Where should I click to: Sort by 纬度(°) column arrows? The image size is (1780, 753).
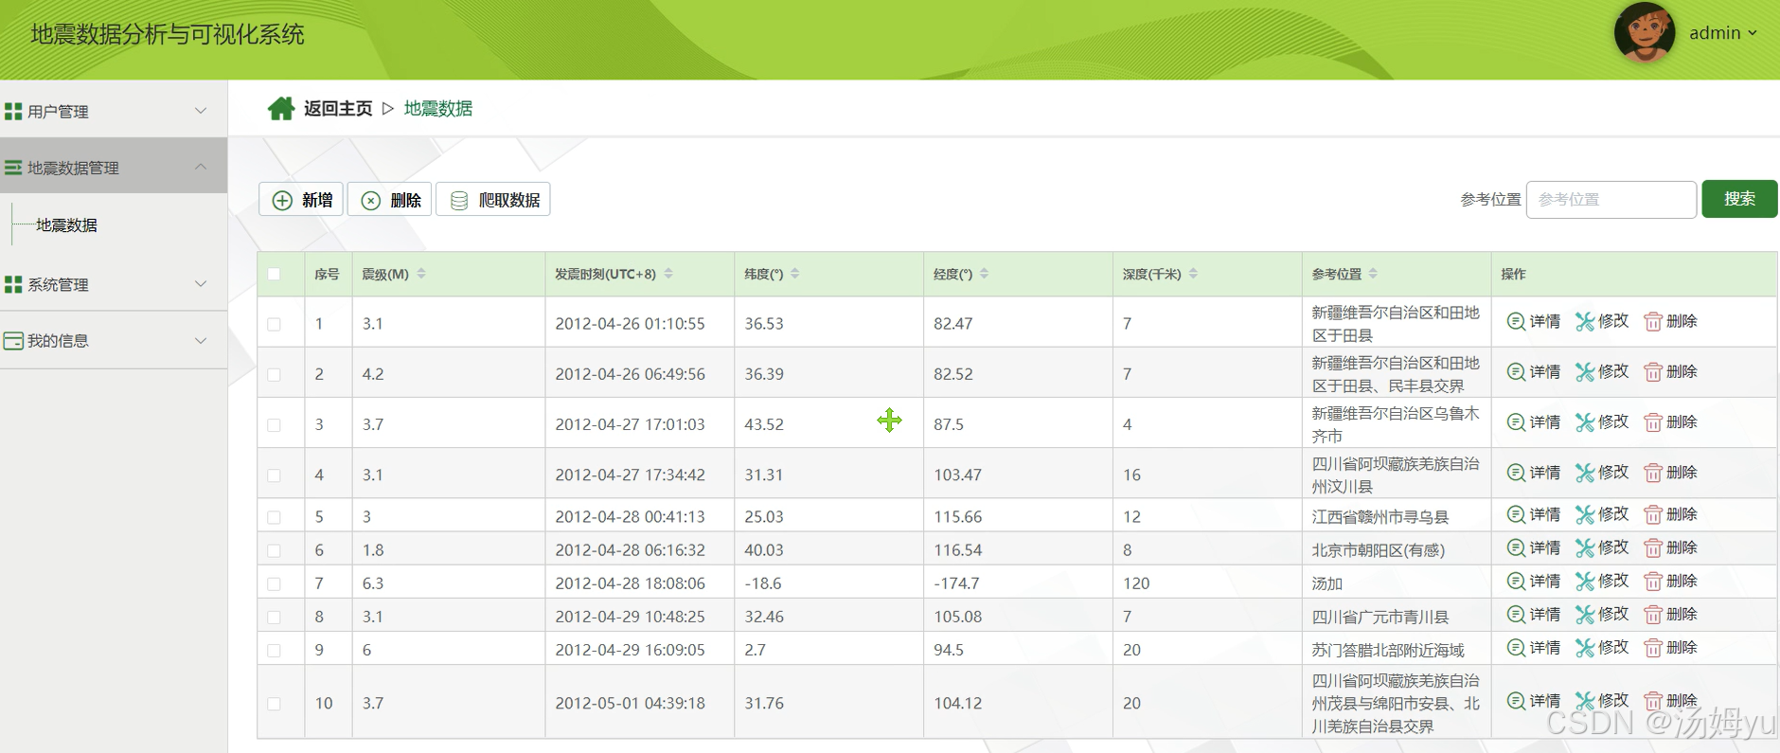795,274
